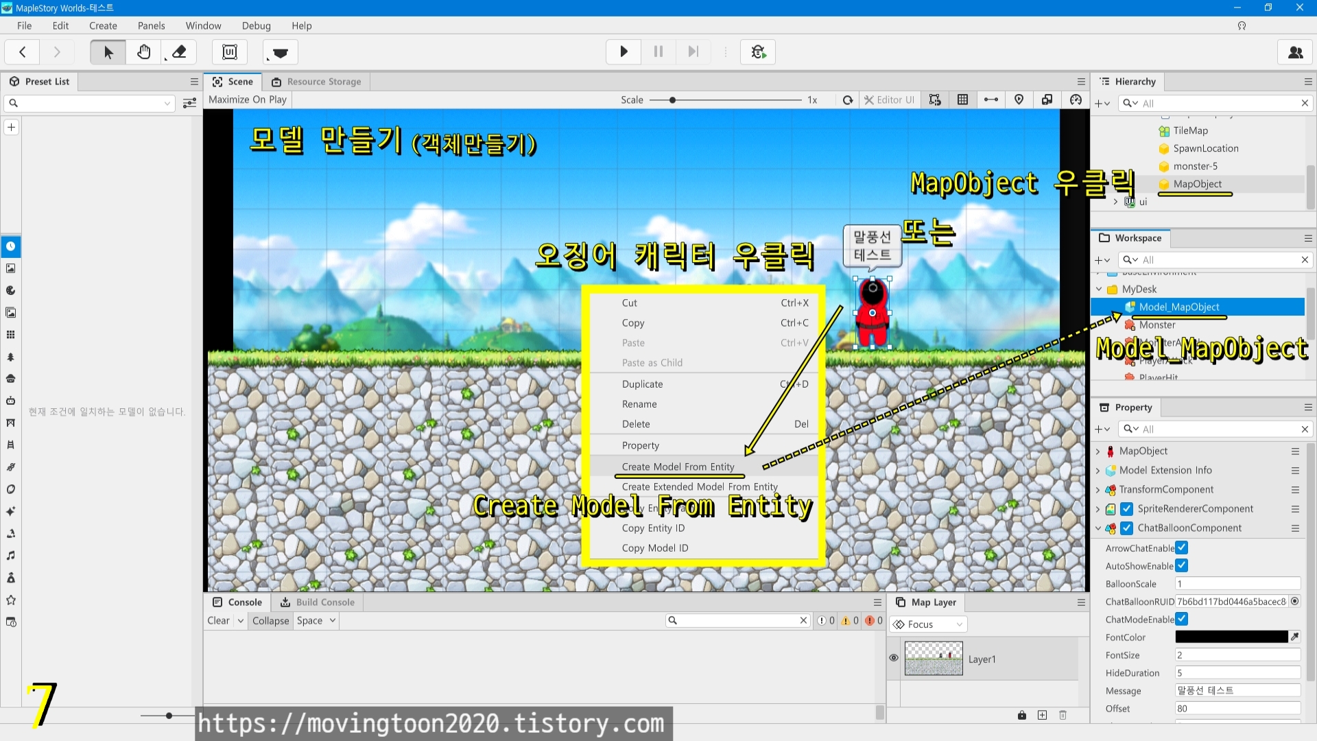Open the FontColor eyedropper picker
Screen dimensions: 1317x741
tap(1295, 637)
